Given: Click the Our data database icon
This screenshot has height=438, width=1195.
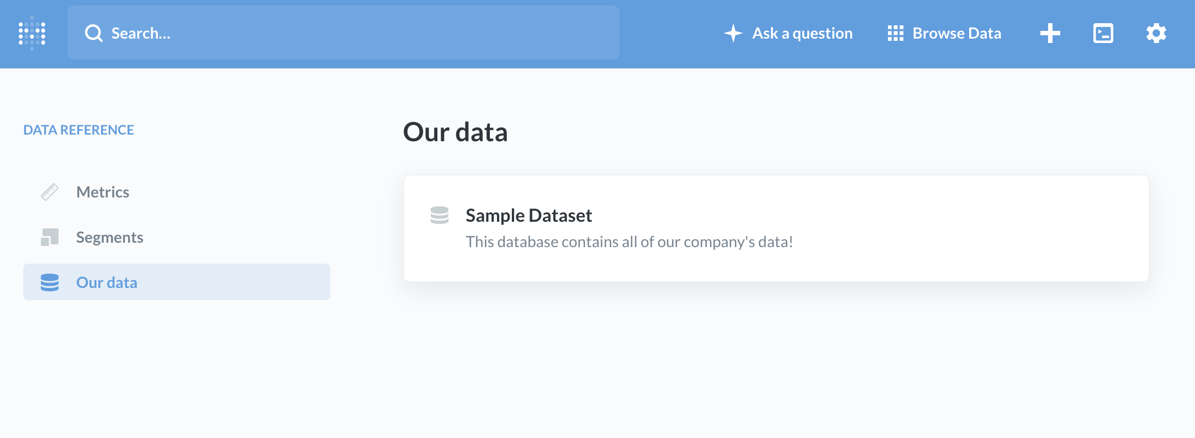Looking at the screenshot, I should pos(50,282).
